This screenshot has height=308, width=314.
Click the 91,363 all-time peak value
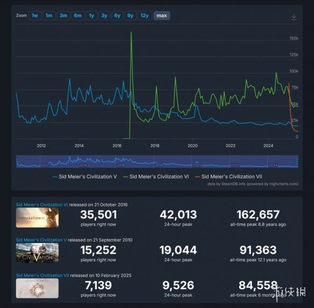pos(258,250)
